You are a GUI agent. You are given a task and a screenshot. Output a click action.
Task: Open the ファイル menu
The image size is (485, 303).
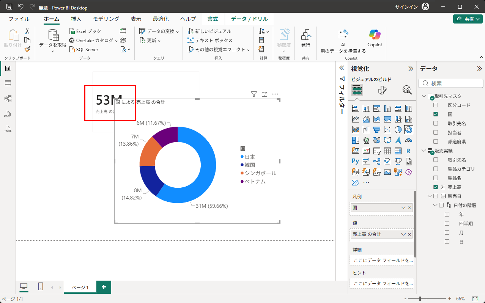point(19,19)
